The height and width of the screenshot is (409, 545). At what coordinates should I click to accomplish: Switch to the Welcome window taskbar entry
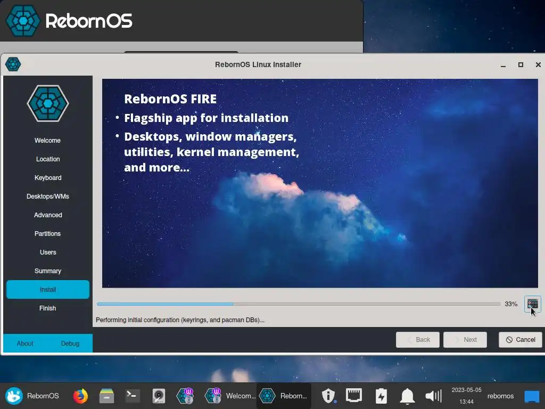(x=230, y=396)
